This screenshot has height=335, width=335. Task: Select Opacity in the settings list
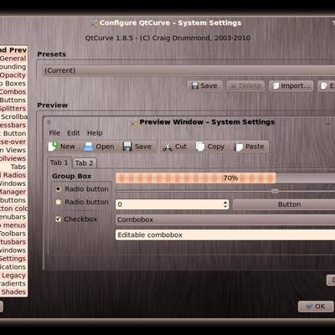13,75
